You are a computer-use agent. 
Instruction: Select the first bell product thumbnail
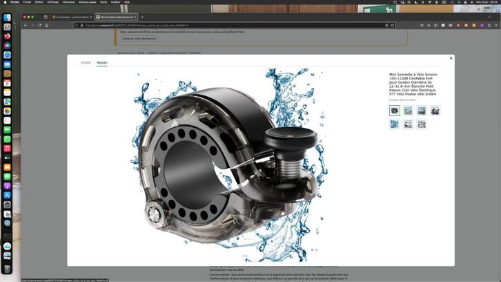[395, 111]
